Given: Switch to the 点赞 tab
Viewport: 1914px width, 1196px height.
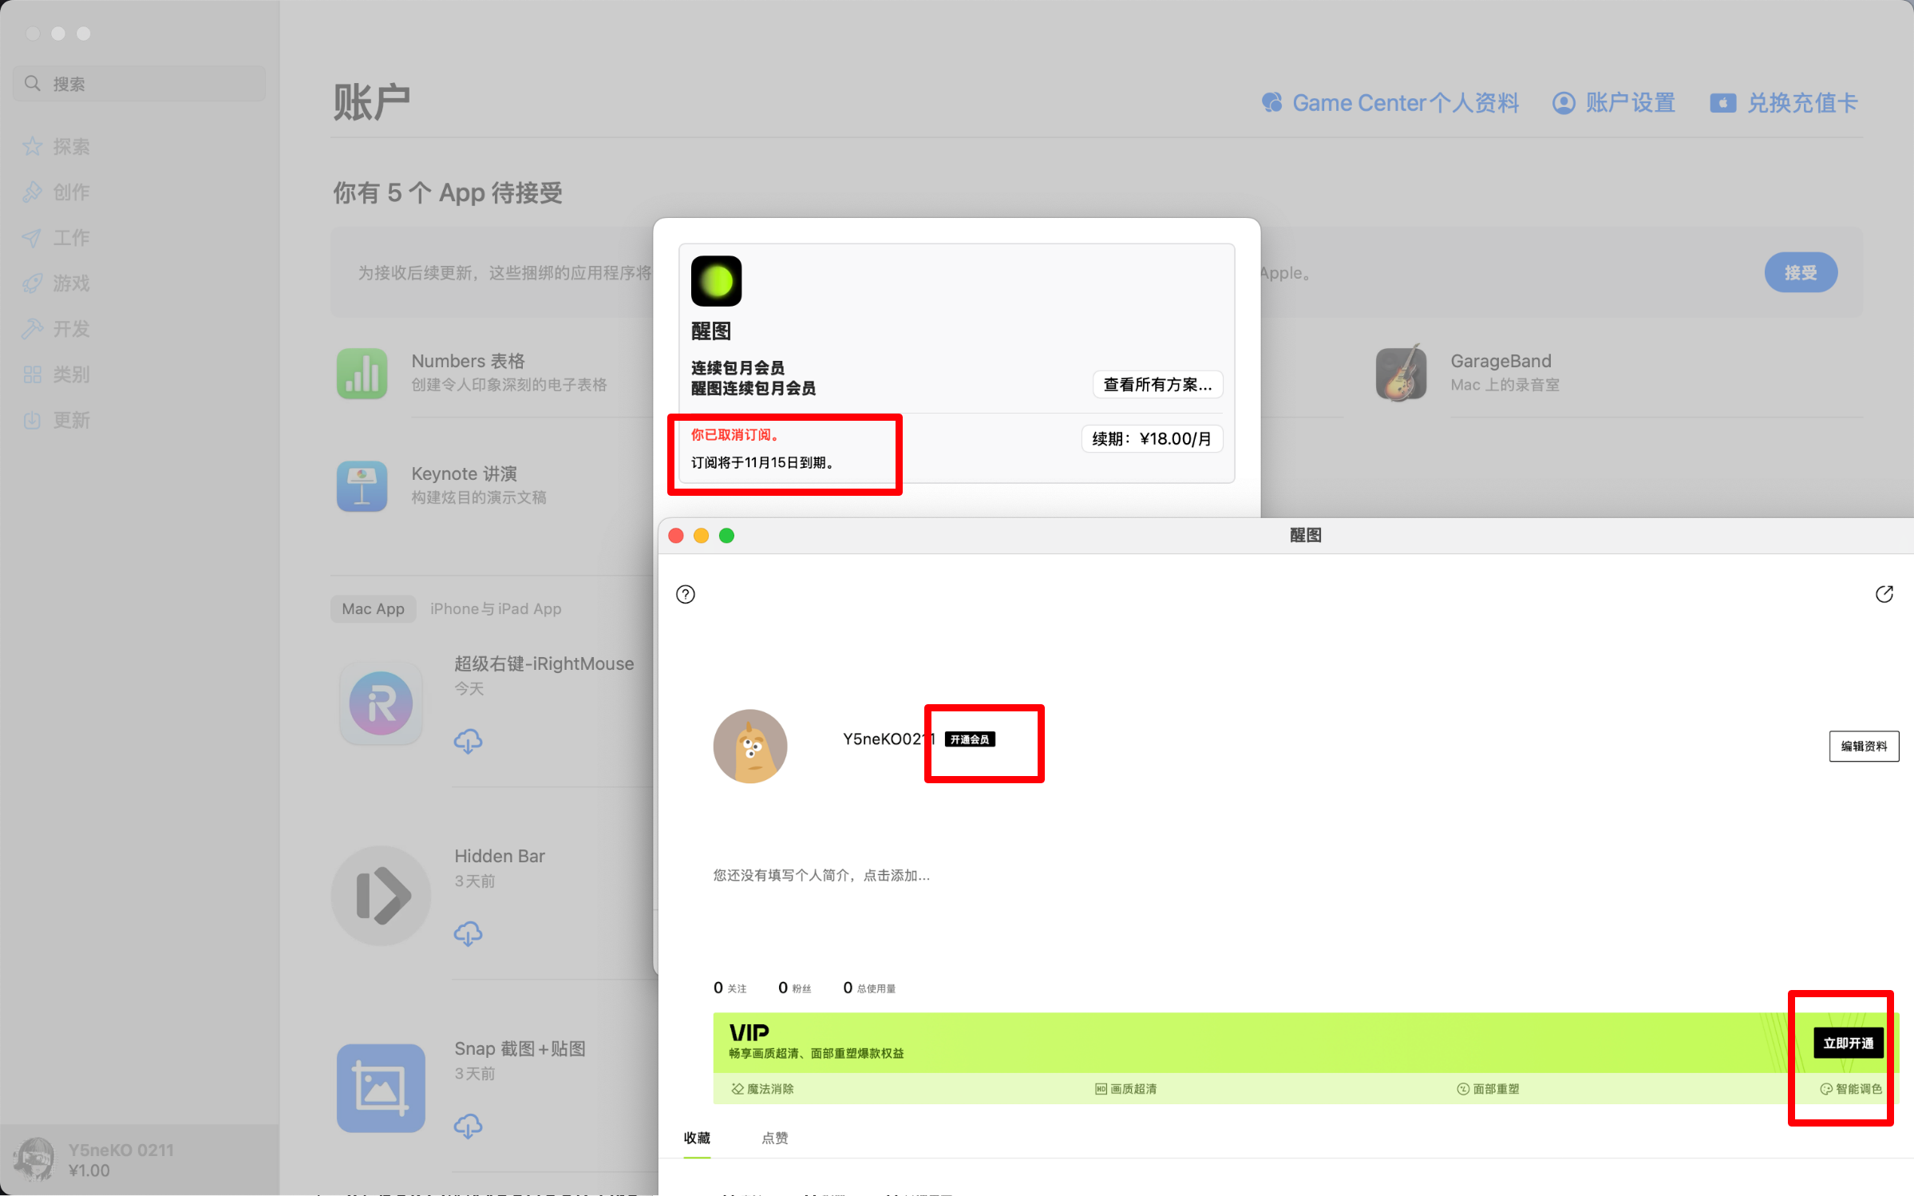Looking at the screenshot, I should [774, 1138].
